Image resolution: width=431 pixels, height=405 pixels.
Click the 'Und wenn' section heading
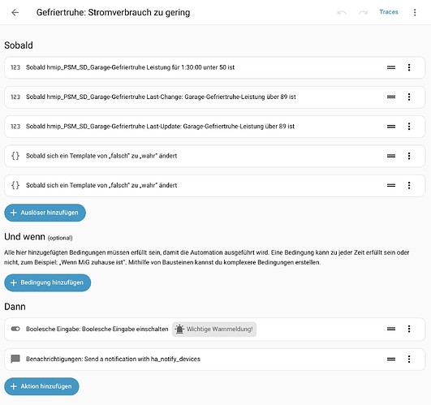24,237
